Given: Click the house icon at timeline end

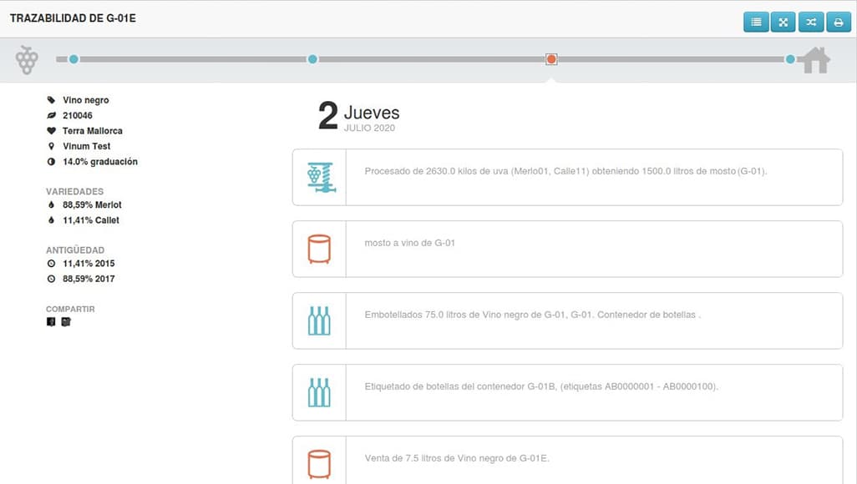Looking at the screenshot, I should point(814,60).
